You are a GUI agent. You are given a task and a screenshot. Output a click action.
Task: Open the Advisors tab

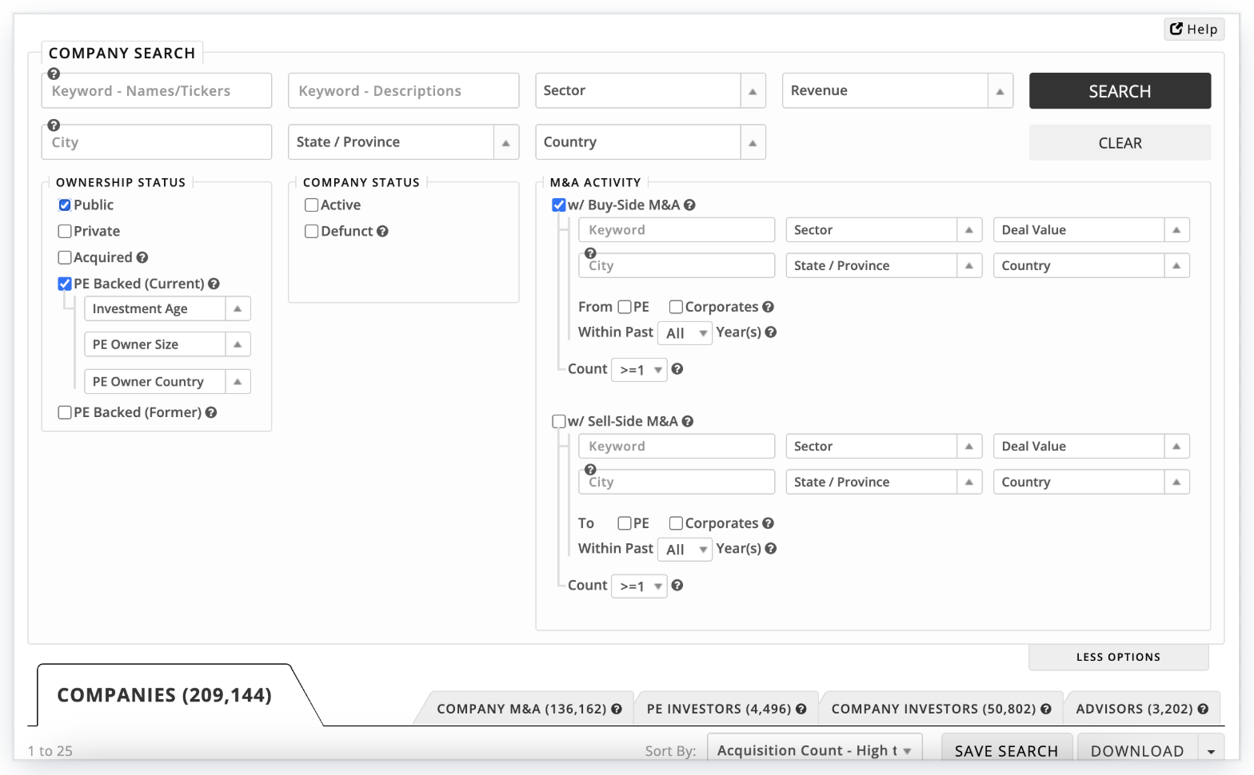pos(1133,709)
